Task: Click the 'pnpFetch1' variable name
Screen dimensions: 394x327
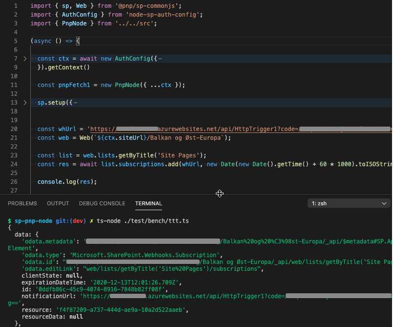Action: [x=74, y=85]
